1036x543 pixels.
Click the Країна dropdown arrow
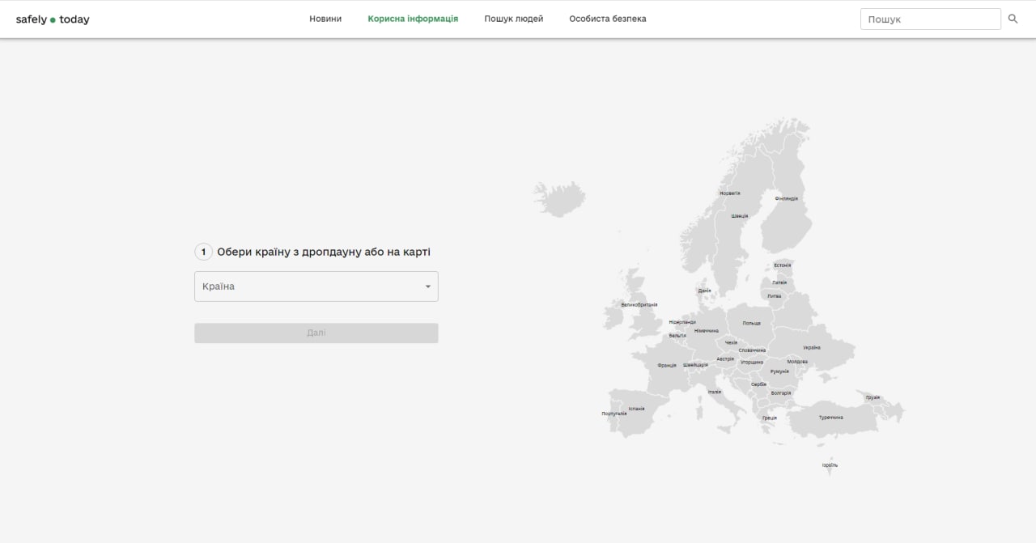pyautogui.click(x=428, y=286)
